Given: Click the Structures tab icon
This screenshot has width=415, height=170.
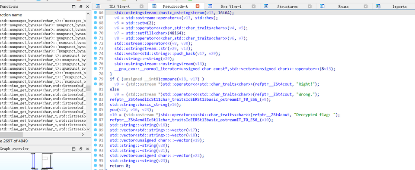Looking at the screenshot, I should (x=266, y=6).
